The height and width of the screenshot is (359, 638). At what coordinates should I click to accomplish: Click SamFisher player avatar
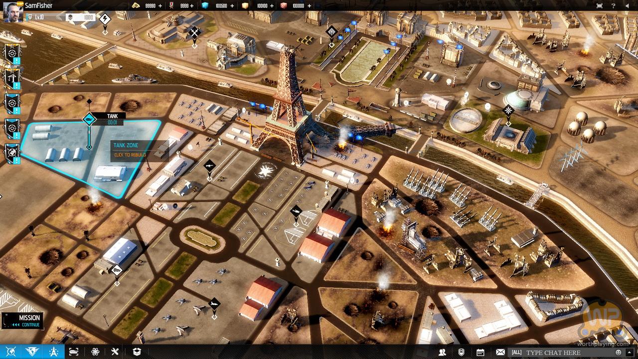click(x=12, y=11)
